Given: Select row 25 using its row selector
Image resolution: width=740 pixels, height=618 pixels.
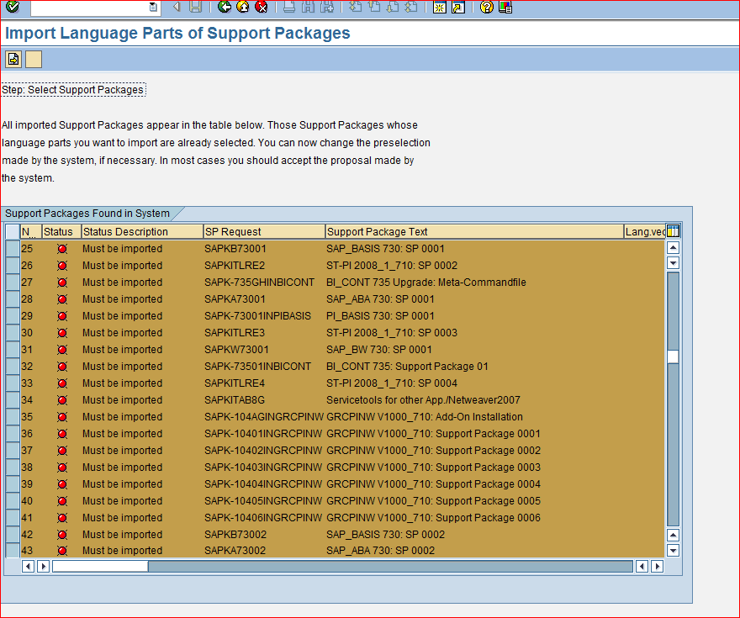Looking at the screenshot, I should 13,249.
